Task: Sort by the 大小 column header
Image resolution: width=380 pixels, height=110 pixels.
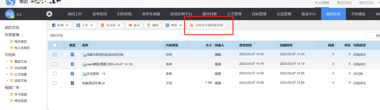Action: click(x=208, y=45)
